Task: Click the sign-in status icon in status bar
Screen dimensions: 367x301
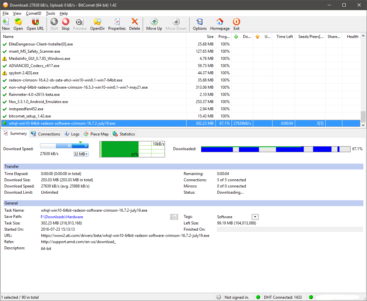Action: [x=219, y=297]
